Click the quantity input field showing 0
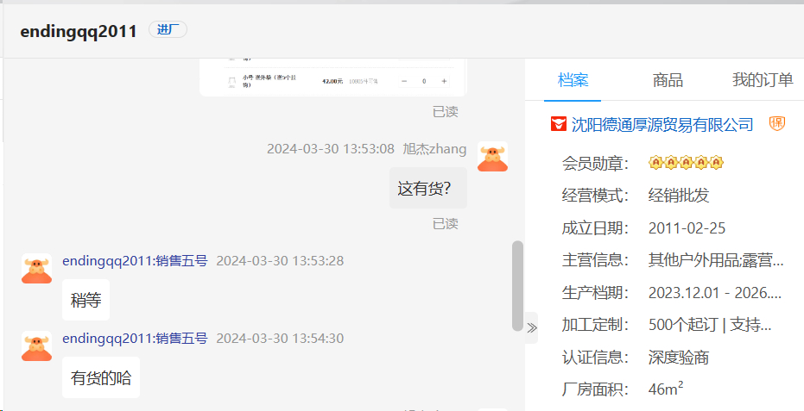This screenshot has width=804, height=411. [424, 81]
